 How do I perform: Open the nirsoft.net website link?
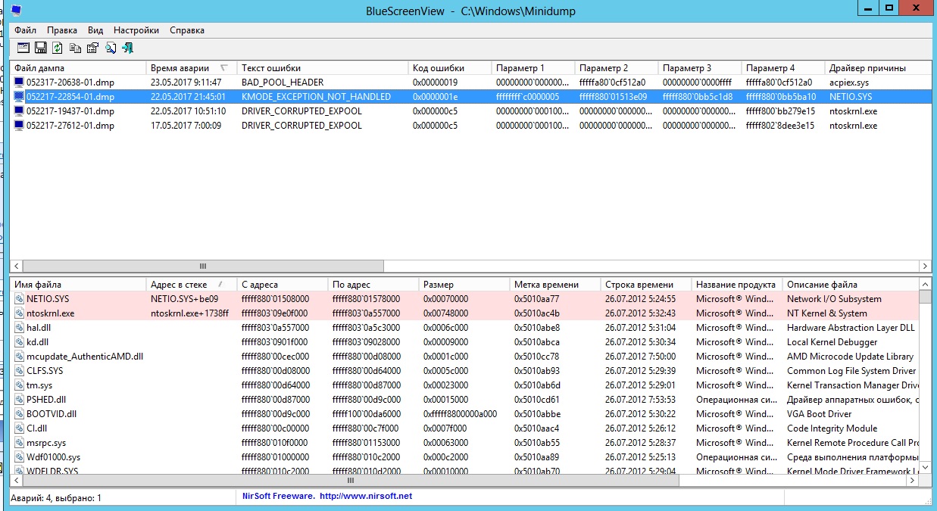pyautogui.click(x=366, y=496)
